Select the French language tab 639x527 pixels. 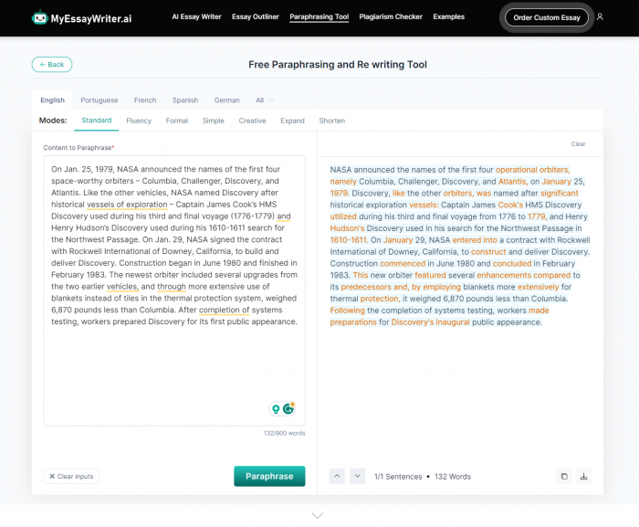(x=145, y=100)
